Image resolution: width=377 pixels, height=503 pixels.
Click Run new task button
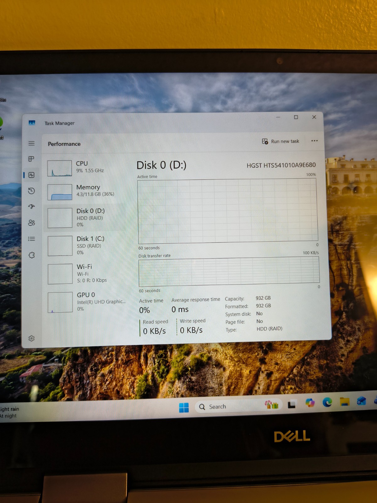281,141
